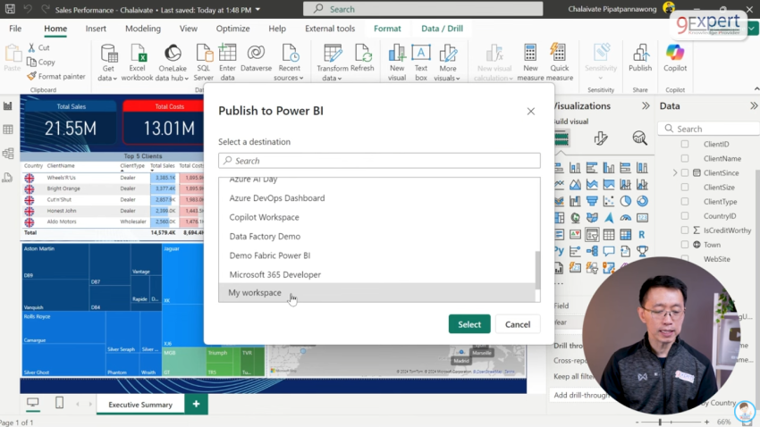Check the ClientID field checkbox

pos(684,144)
